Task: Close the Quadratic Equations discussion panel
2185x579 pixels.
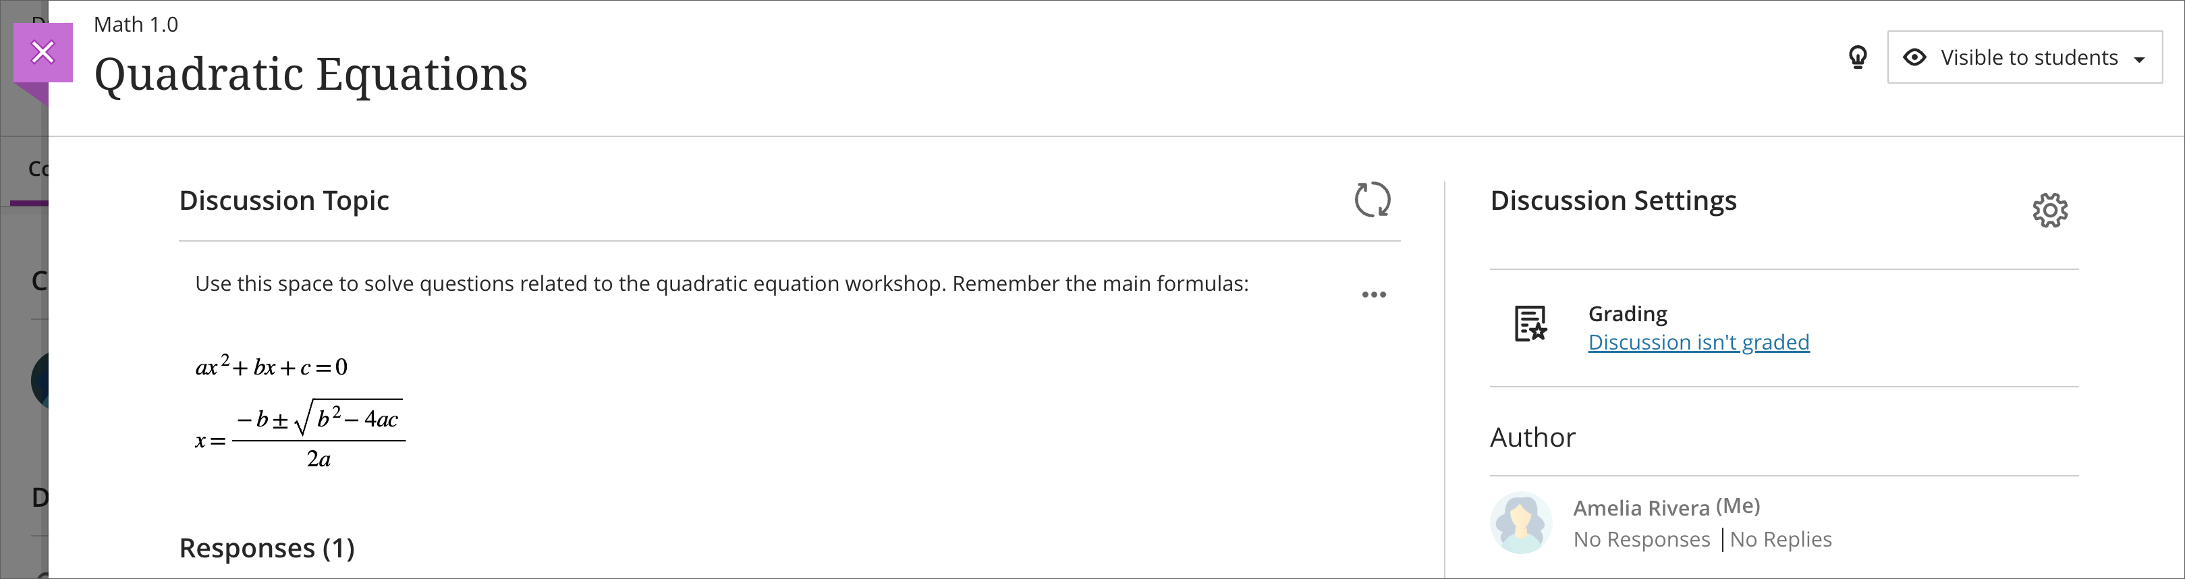Action: click(43, 52)
